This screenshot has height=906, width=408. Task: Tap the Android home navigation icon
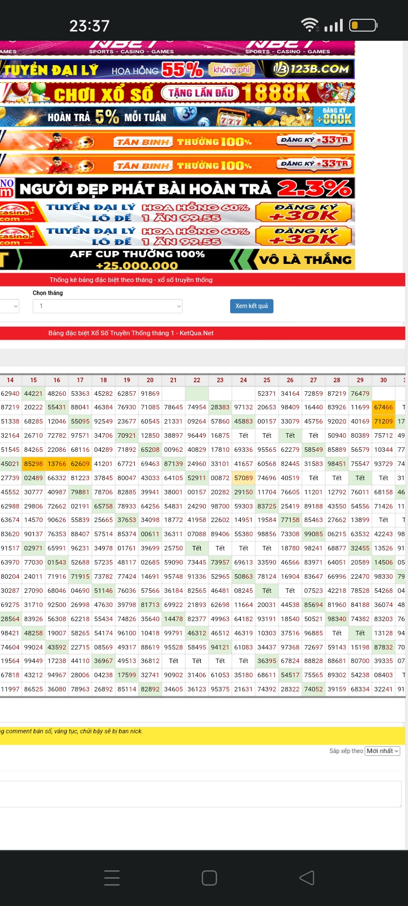point(209,878)
